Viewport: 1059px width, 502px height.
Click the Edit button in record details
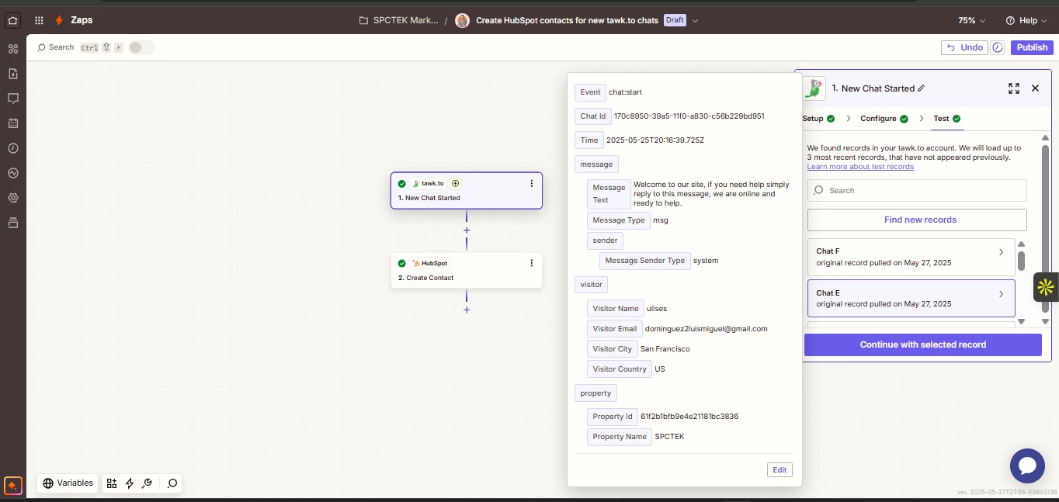pyautogui.click(x=779, y=469)
